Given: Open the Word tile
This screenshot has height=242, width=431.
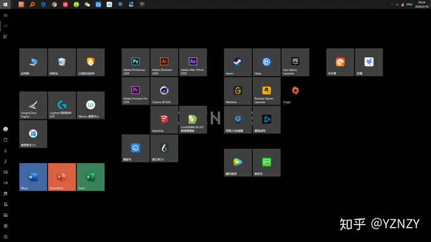Looking at the screenshot, I should 33,177.
